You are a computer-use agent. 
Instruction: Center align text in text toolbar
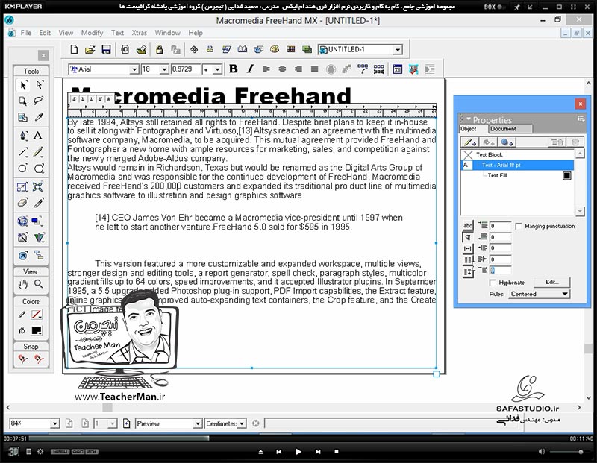point(282,69)
